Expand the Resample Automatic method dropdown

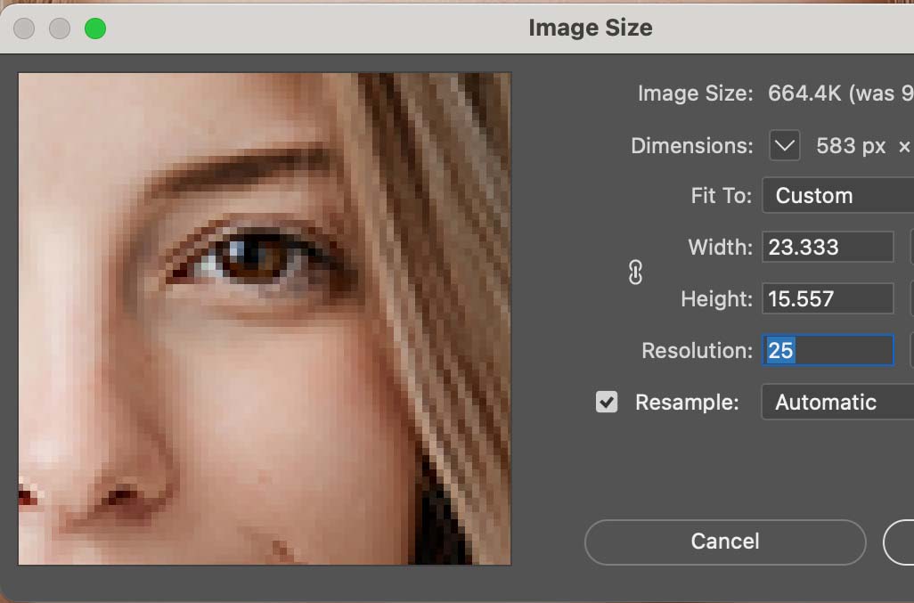coord(837,403)
